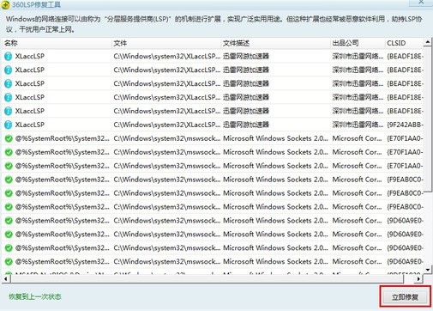
Task: Close the 360LSP修复工具 window
Action: pyautogui.click(x=421, y=3)
